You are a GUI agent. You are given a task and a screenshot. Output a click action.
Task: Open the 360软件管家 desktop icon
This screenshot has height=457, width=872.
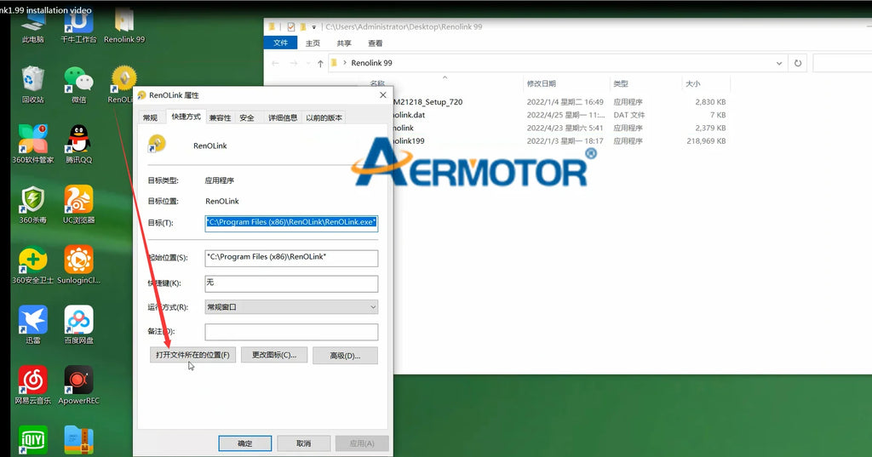33,144
